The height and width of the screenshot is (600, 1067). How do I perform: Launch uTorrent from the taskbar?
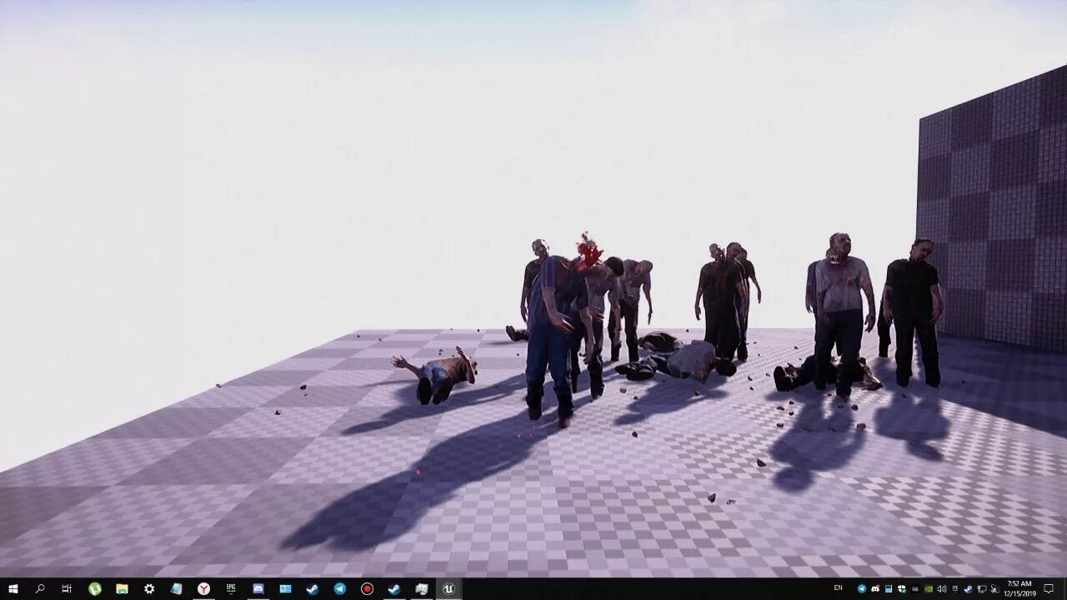point(95,588)
